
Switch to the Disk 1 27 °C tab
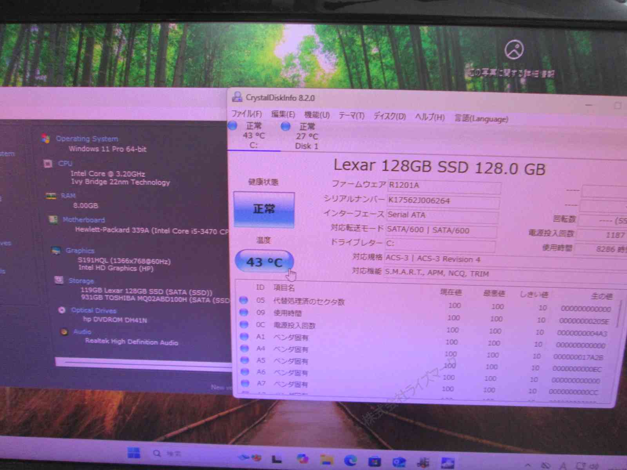[x=306, y=136]
